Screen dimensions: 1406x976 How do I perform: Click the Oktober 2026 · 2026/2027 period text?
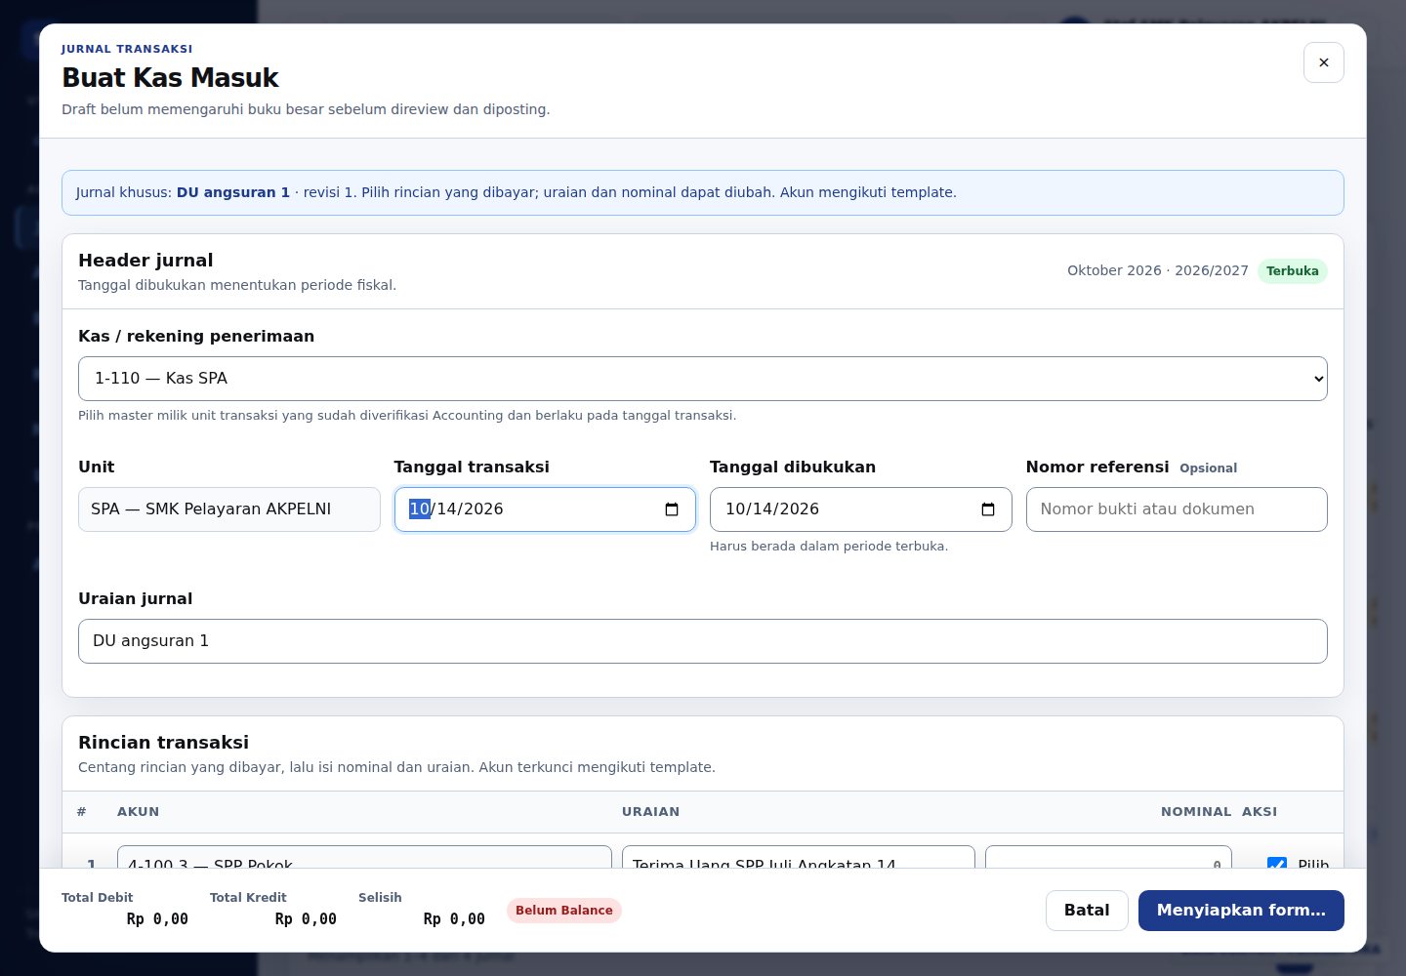click(1157, 271)
